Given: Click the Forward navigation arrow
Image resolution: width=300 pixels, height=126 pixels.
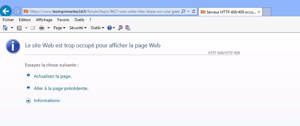Looking at the screenshot, I should (x=17, y=11).
